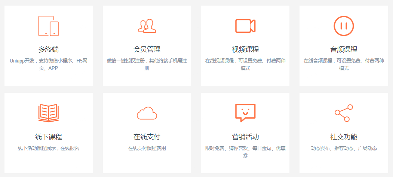Image resolution: width=393 pixels, height=177 pixels.
Task: Click the smiley chat bubble marketing icon
Action: pos(245,113)
